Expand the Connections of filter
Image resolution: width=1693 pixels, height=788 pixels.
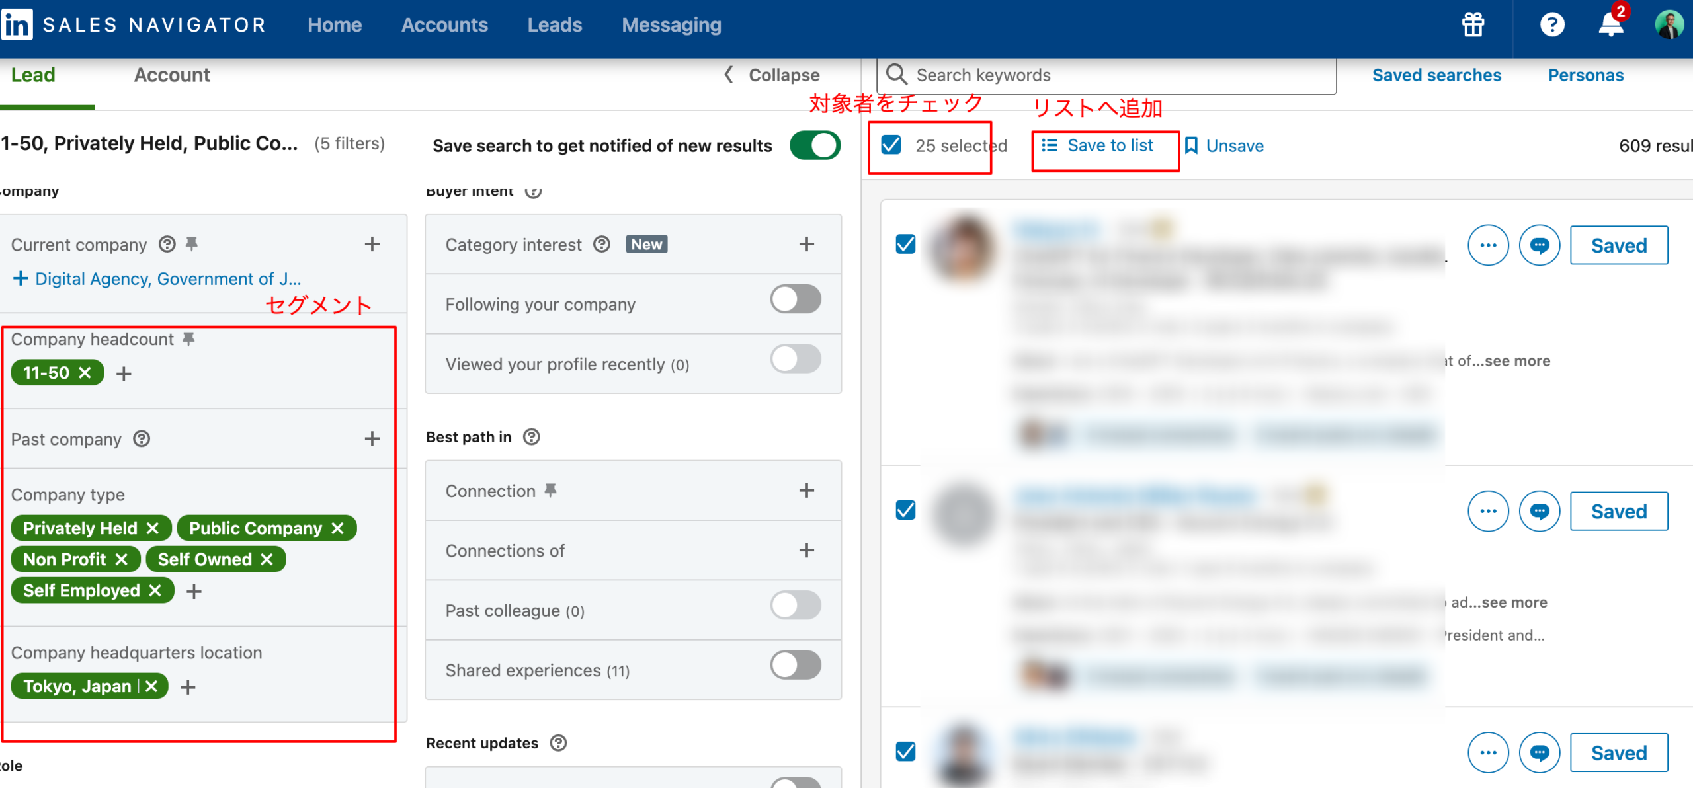coord(806,550)
